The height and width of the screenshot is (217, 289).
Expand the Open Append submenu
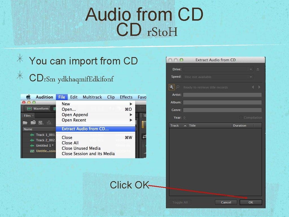pyautogui.click(x=95, y=115)
